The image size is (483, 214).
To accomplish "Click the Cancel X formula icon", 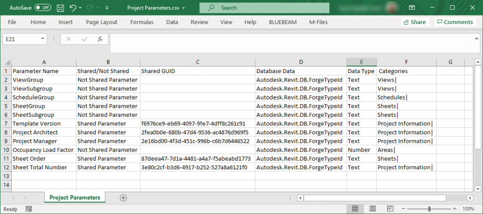I will click(68, 39).
